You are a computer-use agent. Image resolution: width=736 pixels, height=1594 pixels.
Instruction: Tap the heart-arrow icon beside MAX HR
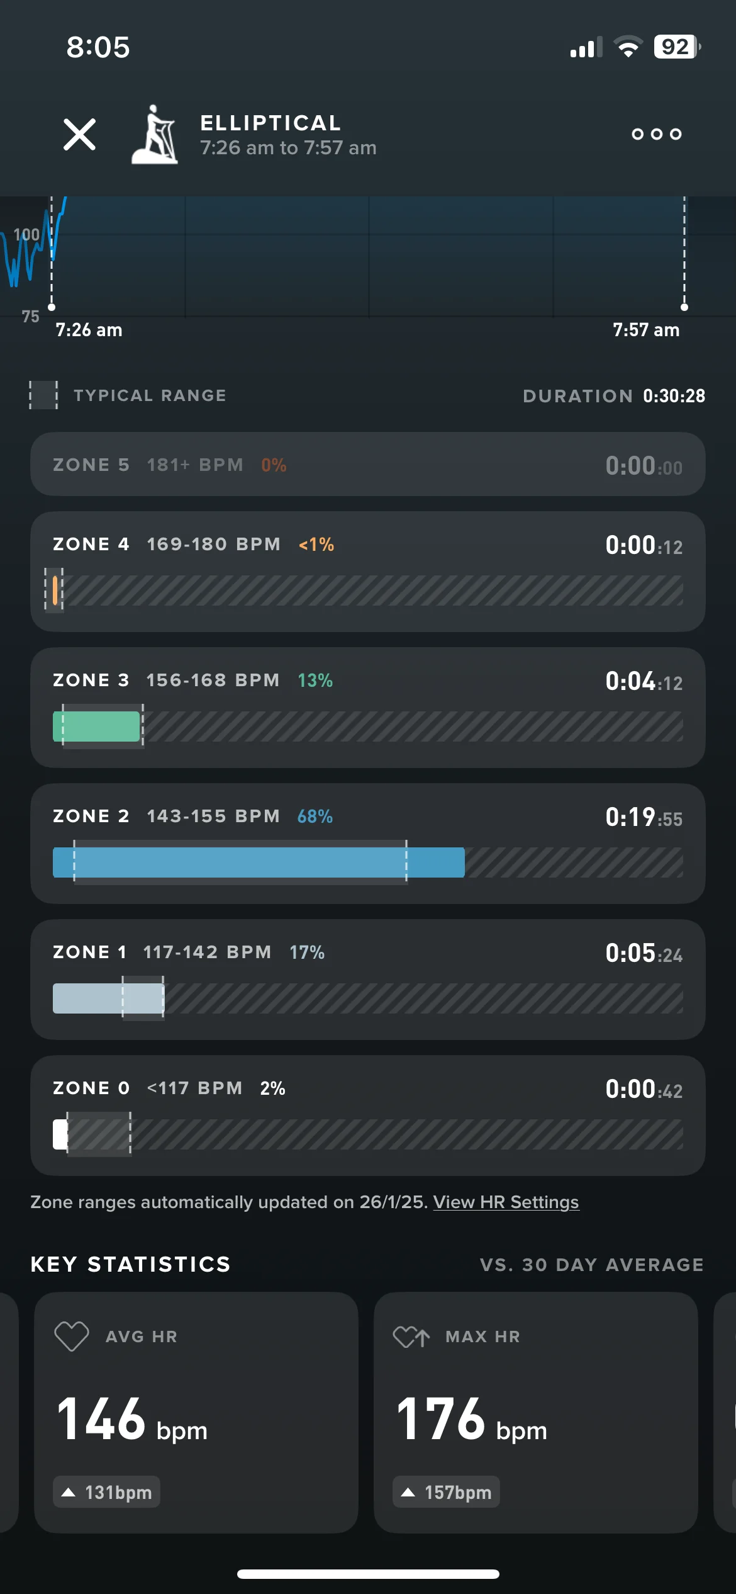coord(411,1336)
